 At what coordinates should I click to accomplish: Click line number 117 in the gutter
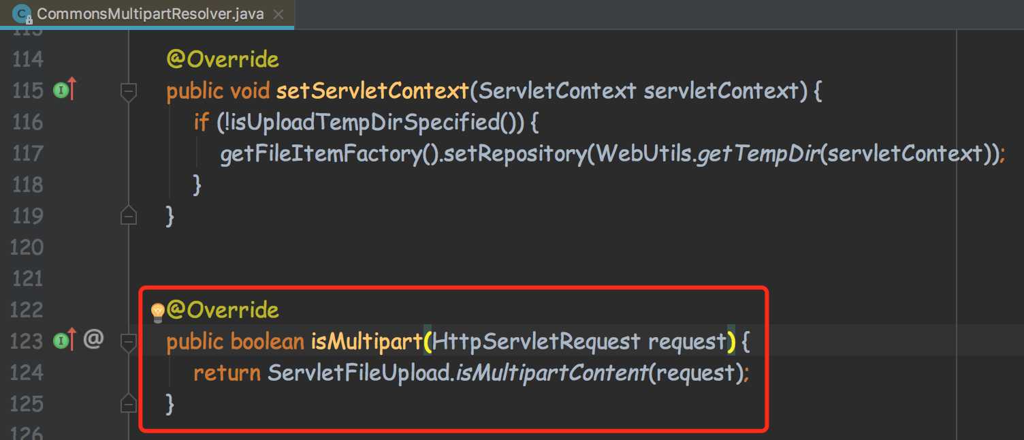click(x=28, y=153)
